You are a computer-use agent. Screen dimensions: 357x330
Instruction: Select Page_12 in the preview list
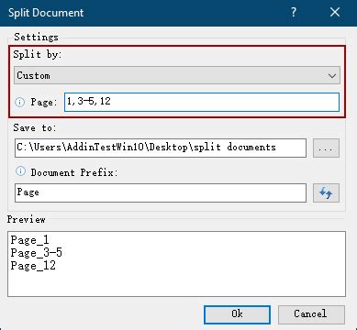click(33, 266)
